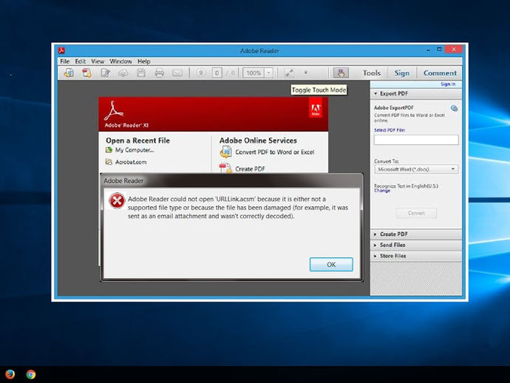The height and width of the screenshot is (383, 510).
Task: Click the Open file toolbar icon
Action: 69,72
